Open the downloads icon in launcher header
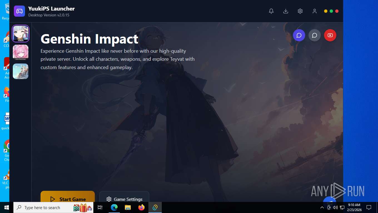378x213 pixels. (x=285, y=11)
